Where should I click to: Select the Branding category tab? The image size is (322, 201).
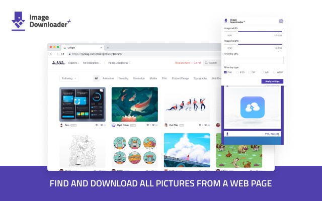pyautogui.click(x=123, y=78)
